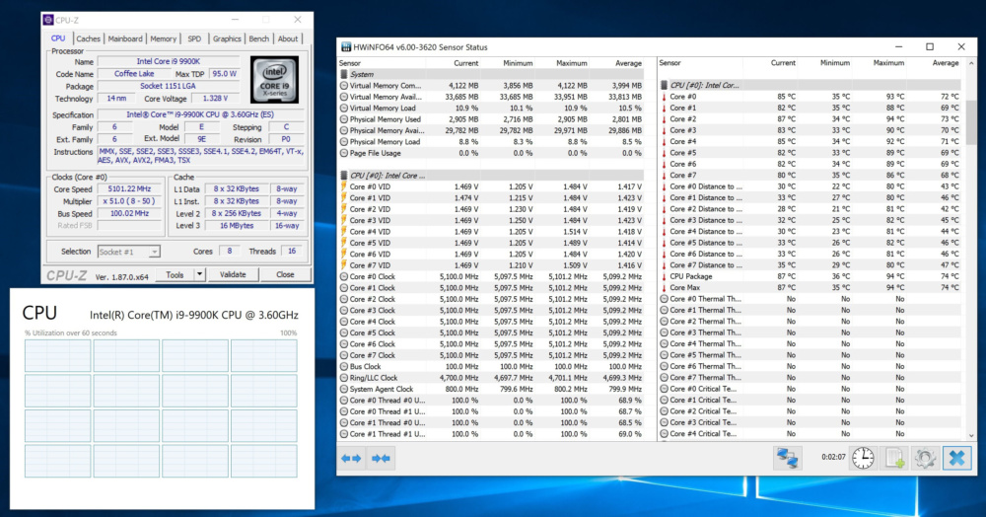Screen dimensions: 986x517
Task: Click the lightning icon beside Core #4 VID
Action: (x=344, y=232)
